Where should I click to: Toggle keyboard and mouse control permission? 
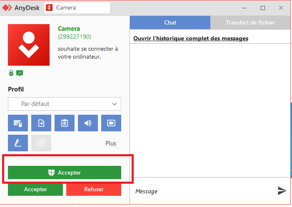18,123
